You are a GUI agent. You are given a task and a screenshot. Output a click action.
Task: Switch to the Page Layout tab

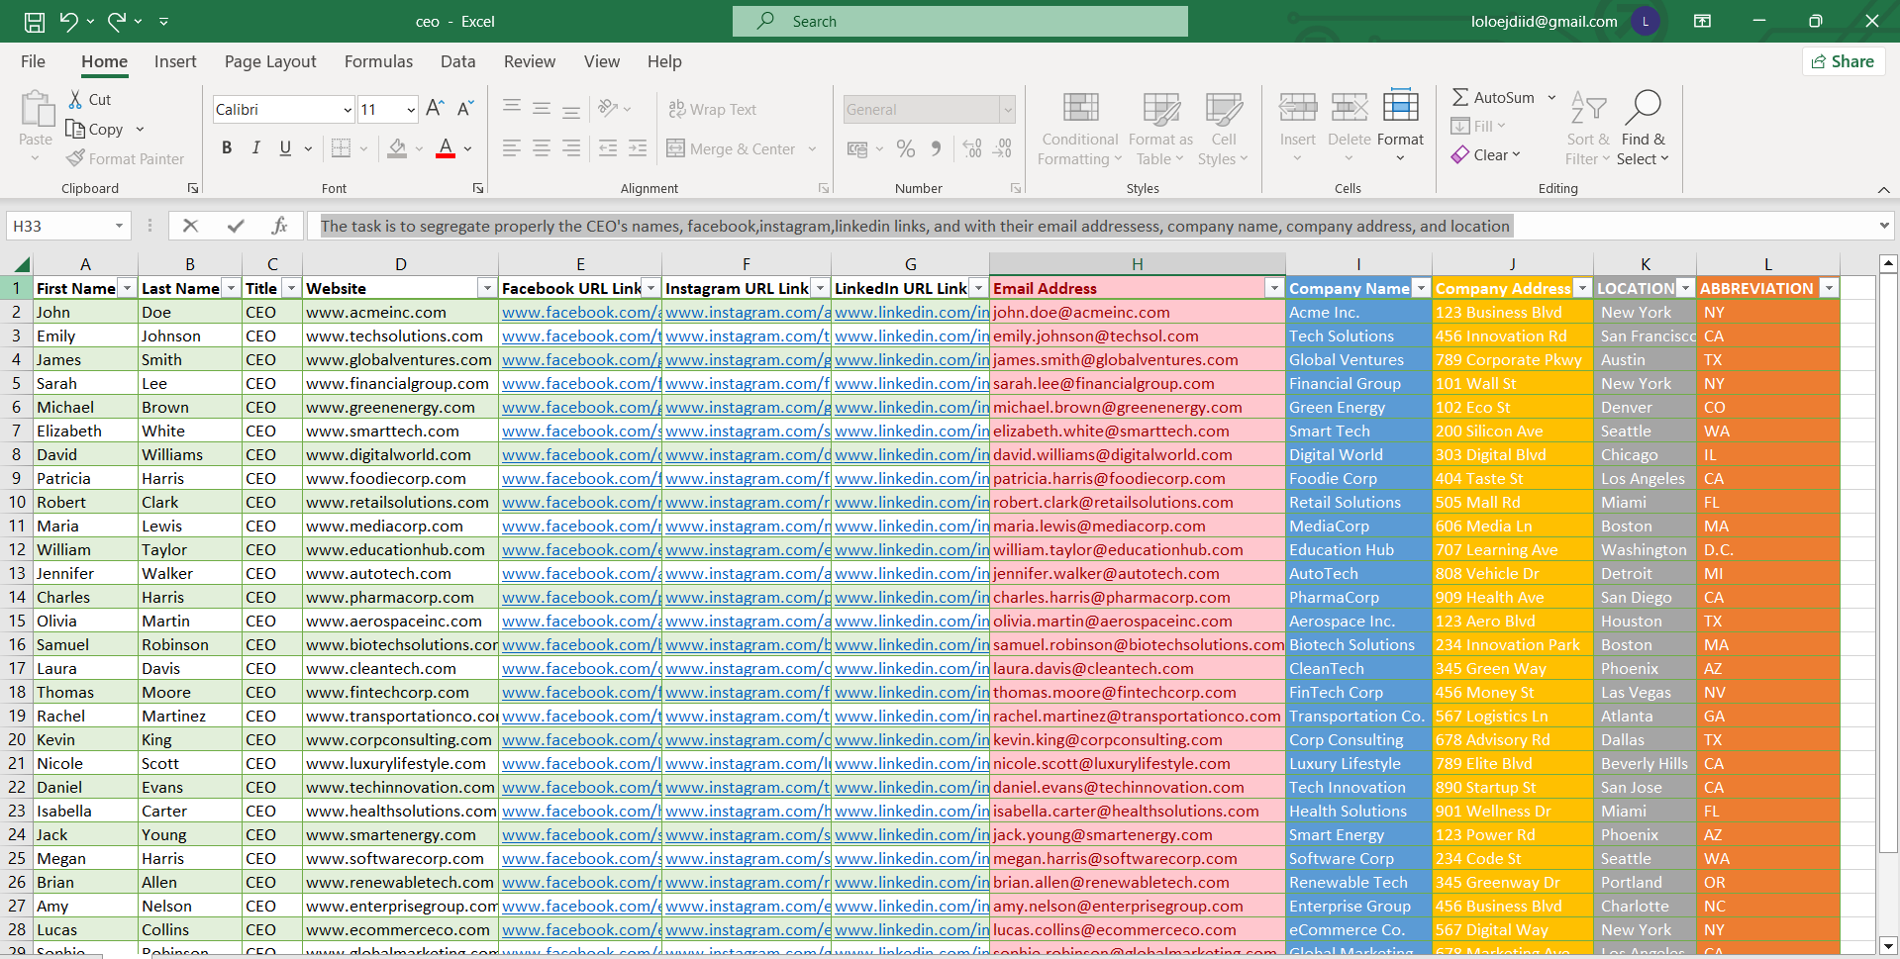(270, 61)
